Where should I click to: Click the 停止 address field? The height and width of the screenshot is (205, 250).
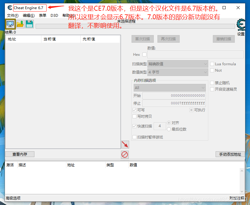click(x=174, y=103)
